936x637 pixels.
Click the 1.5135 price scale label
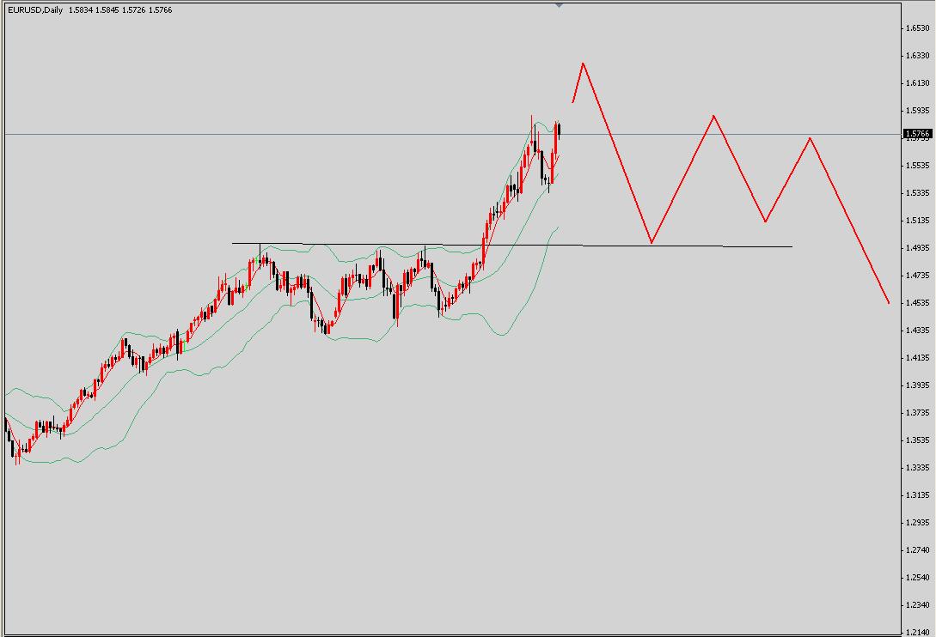[x=918, y=220]
